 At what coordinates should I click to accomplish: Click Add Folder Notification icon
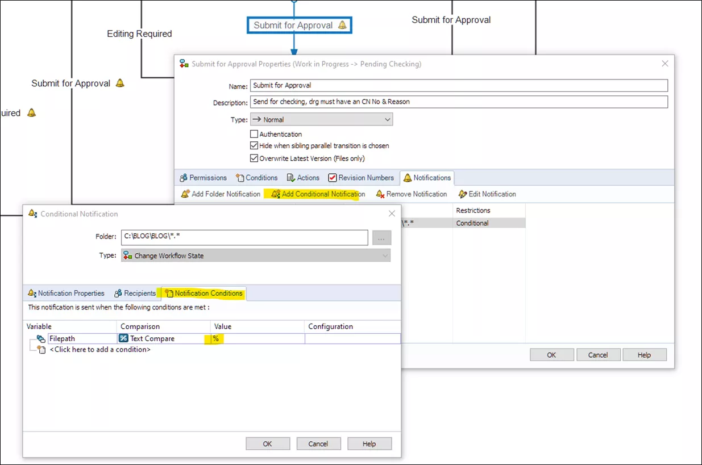coord(185,194)
